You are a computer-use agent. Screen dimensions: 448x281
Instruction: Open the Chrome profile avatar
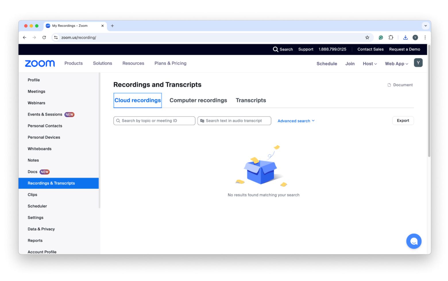click(x=415, y=38)
